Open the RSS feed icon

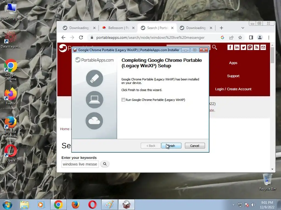click(257, 47)
